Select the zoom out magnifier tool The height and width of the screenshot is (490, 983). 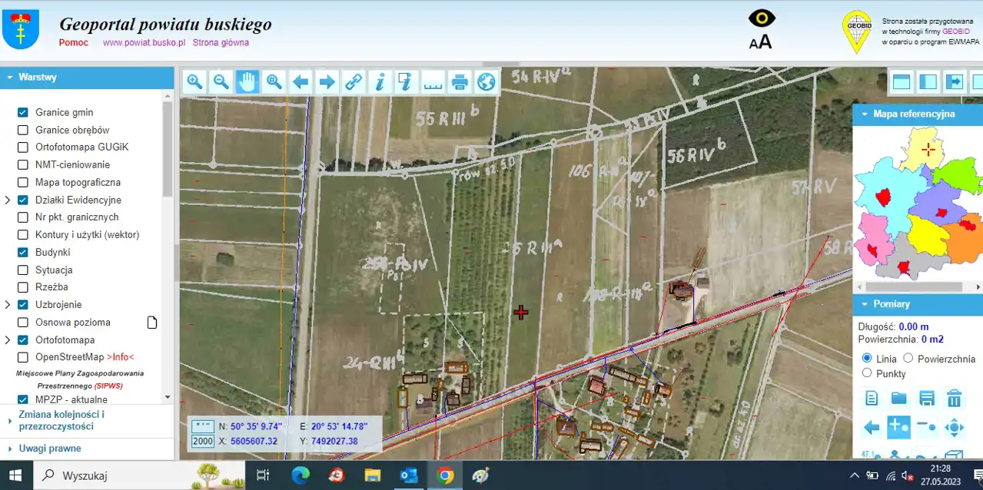pos(221,81)
